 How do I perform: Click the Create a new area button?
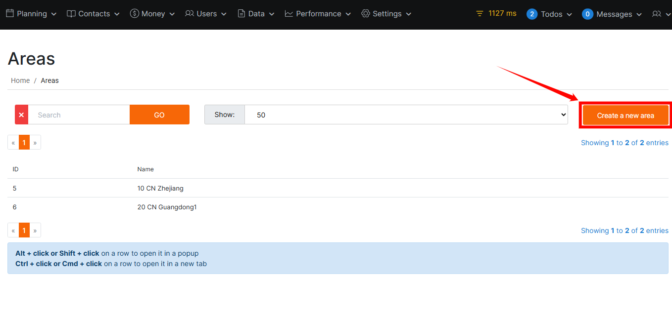point(625,116)
